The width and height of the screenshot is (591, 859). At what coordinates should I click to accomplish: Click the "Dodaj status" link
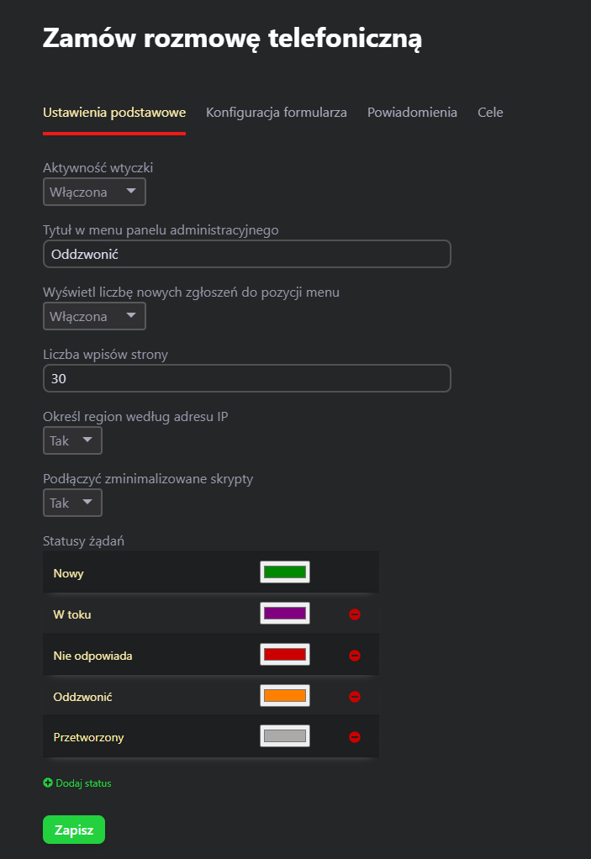coord(83,783)
